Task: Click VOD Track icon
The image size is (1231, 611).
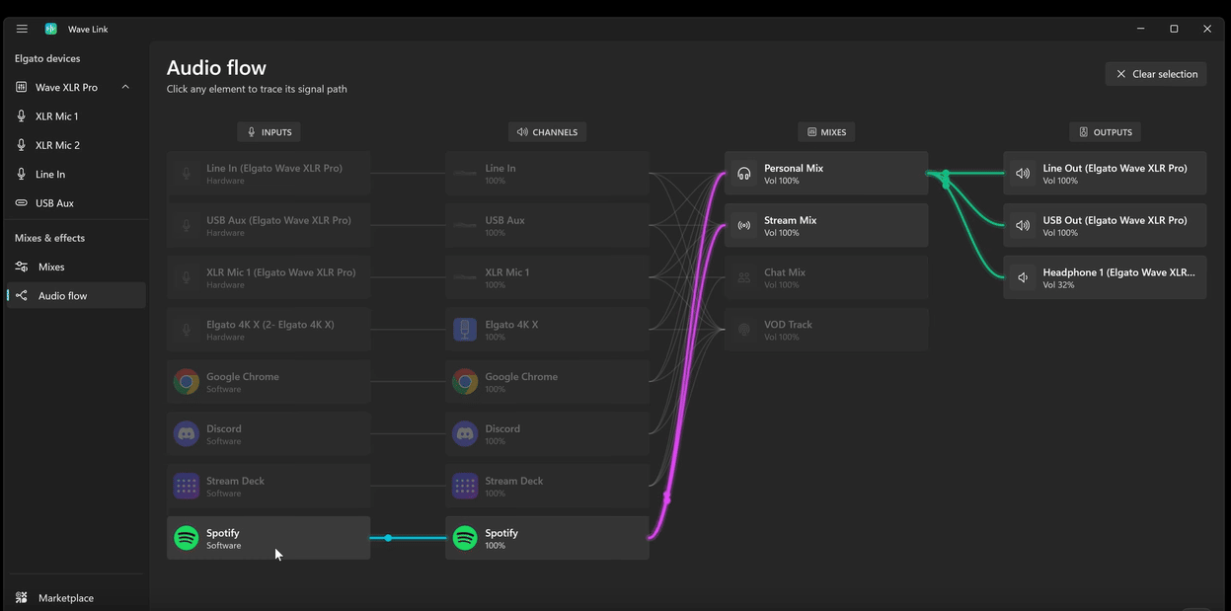Action: pyautogui.click(x=744, y=330)
